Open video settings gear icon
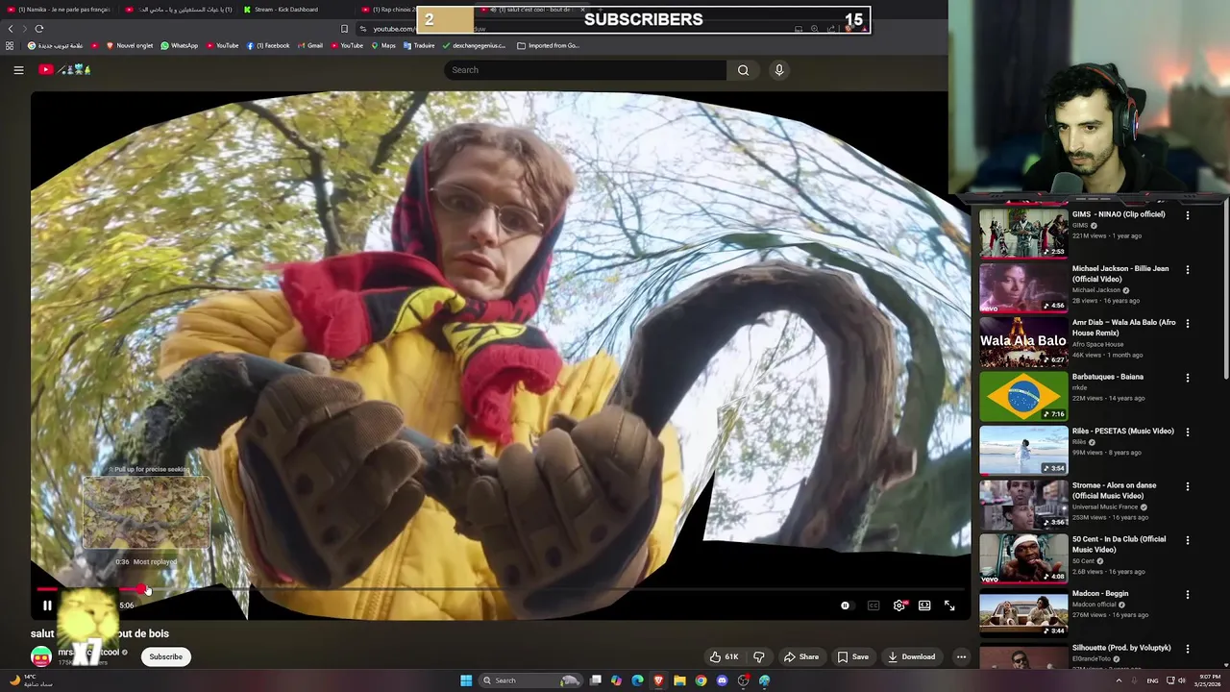The image size is (1230, 692). point(899,605)
